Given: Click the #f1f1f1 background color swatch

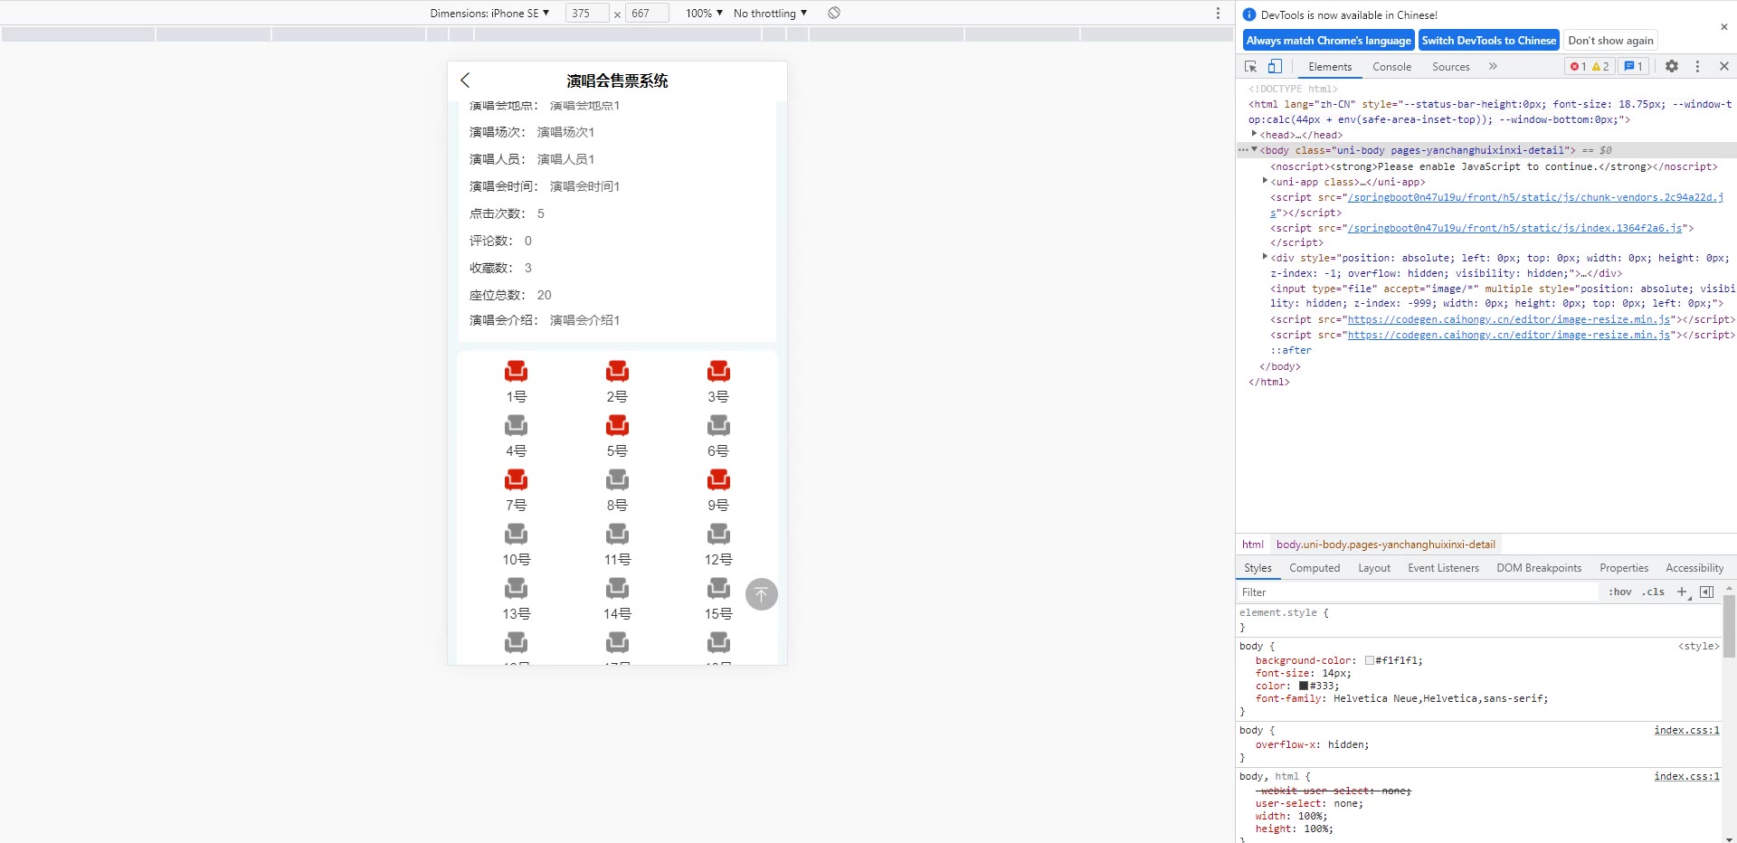Looking at the screenshot, I should coord(1370,661).
